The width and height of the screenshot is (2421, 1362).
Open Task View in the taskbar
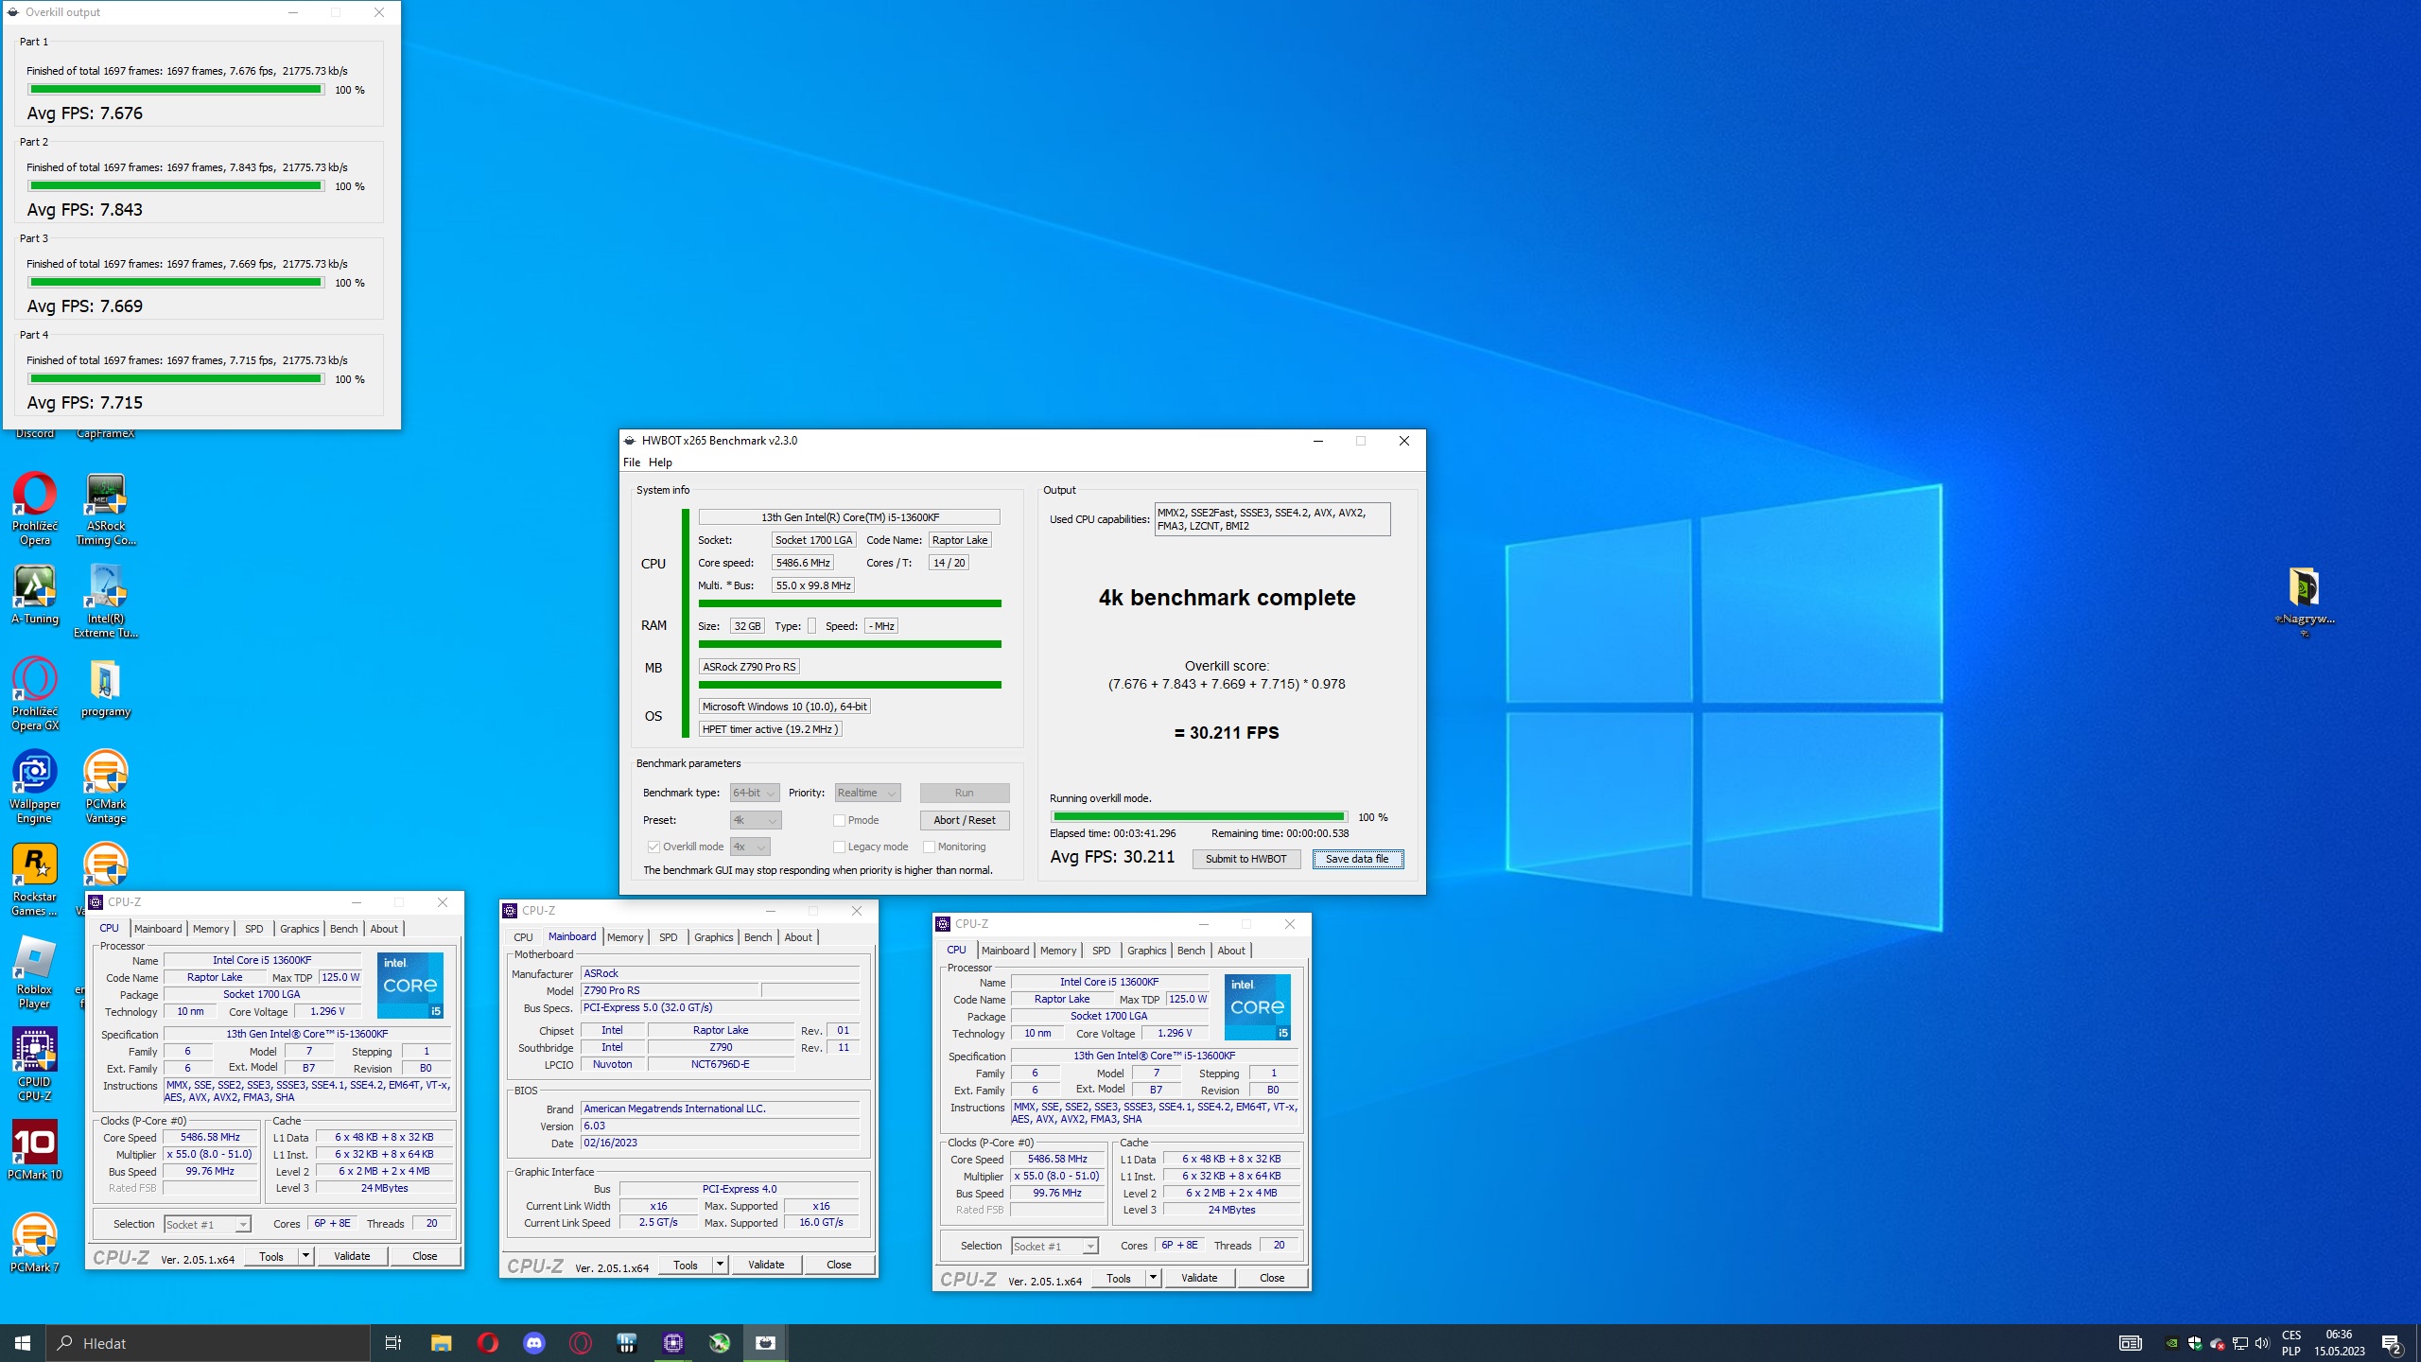tap(393, 1343)
